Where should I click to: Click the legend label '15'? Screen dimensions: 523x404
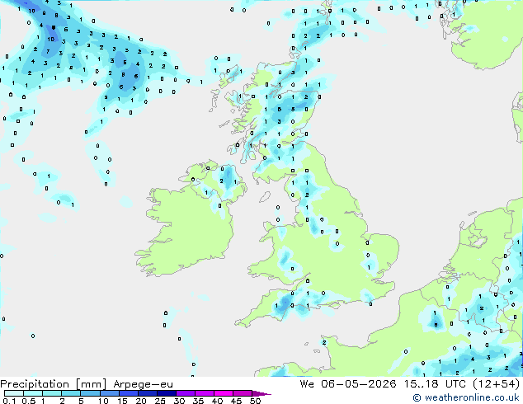pyautogui.click(x=122, y=401)
